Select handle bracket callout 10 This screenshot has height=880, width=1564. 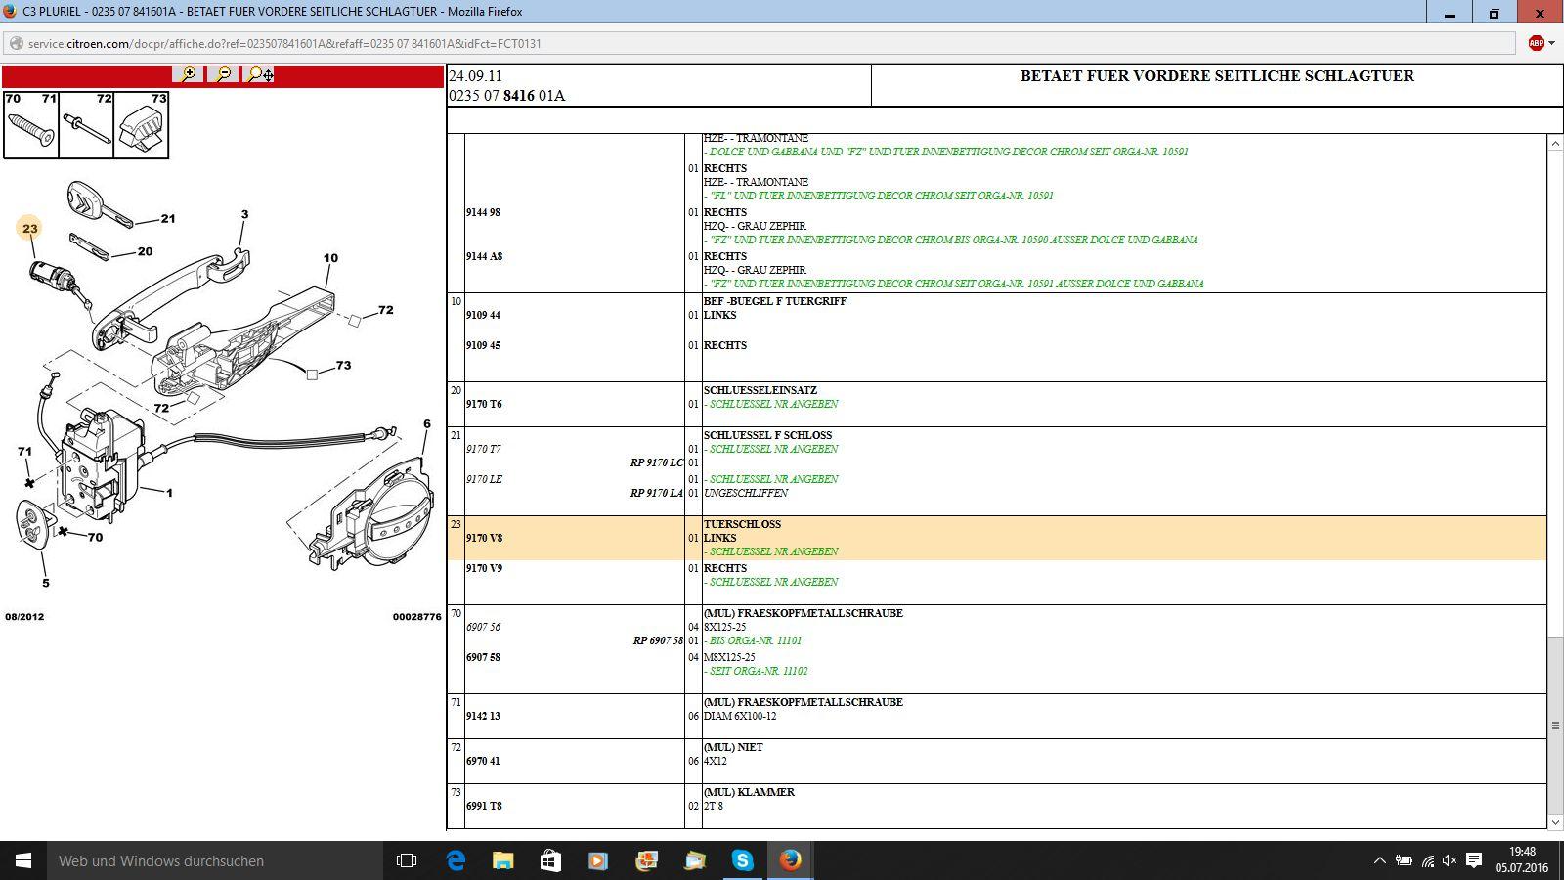click(330, 258)
